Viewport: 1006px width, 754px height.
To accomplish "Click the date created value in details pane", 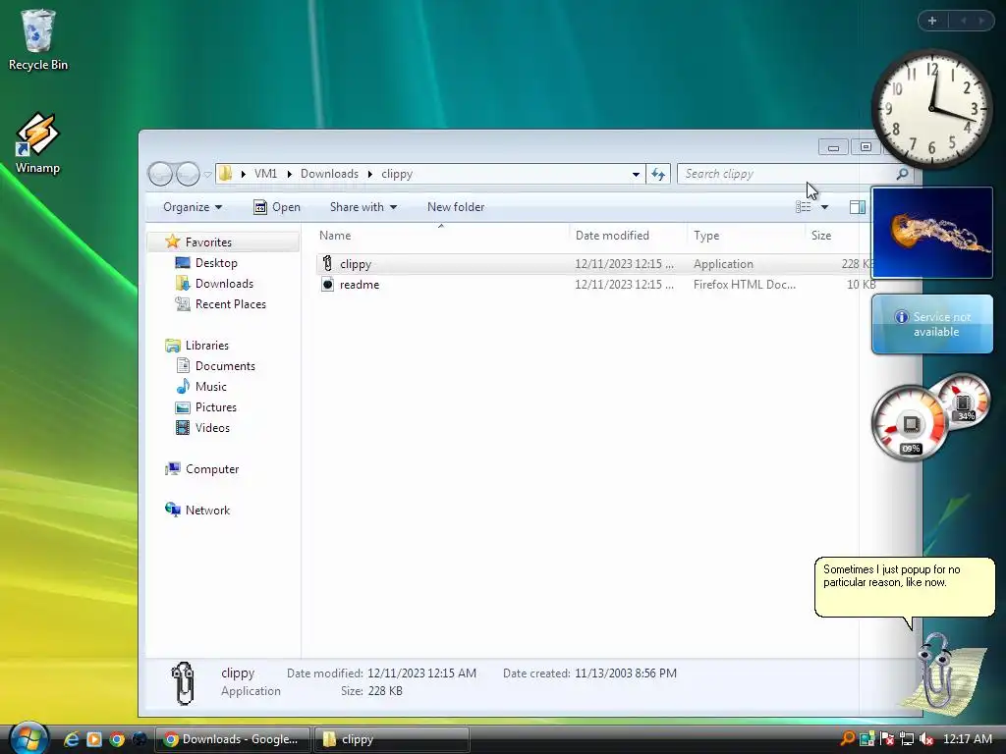I will click(x=626, y=673).
